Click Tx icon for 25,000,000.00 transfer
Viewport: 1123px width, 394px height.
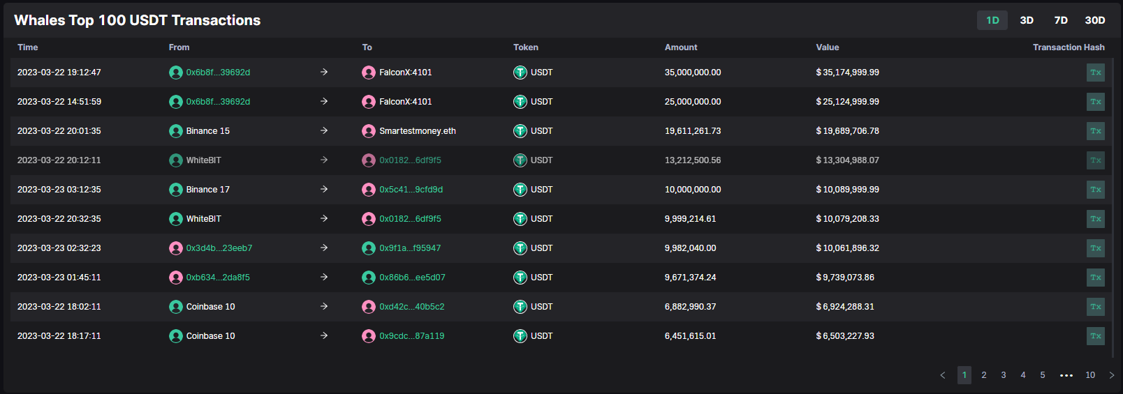click(1095, 102)
